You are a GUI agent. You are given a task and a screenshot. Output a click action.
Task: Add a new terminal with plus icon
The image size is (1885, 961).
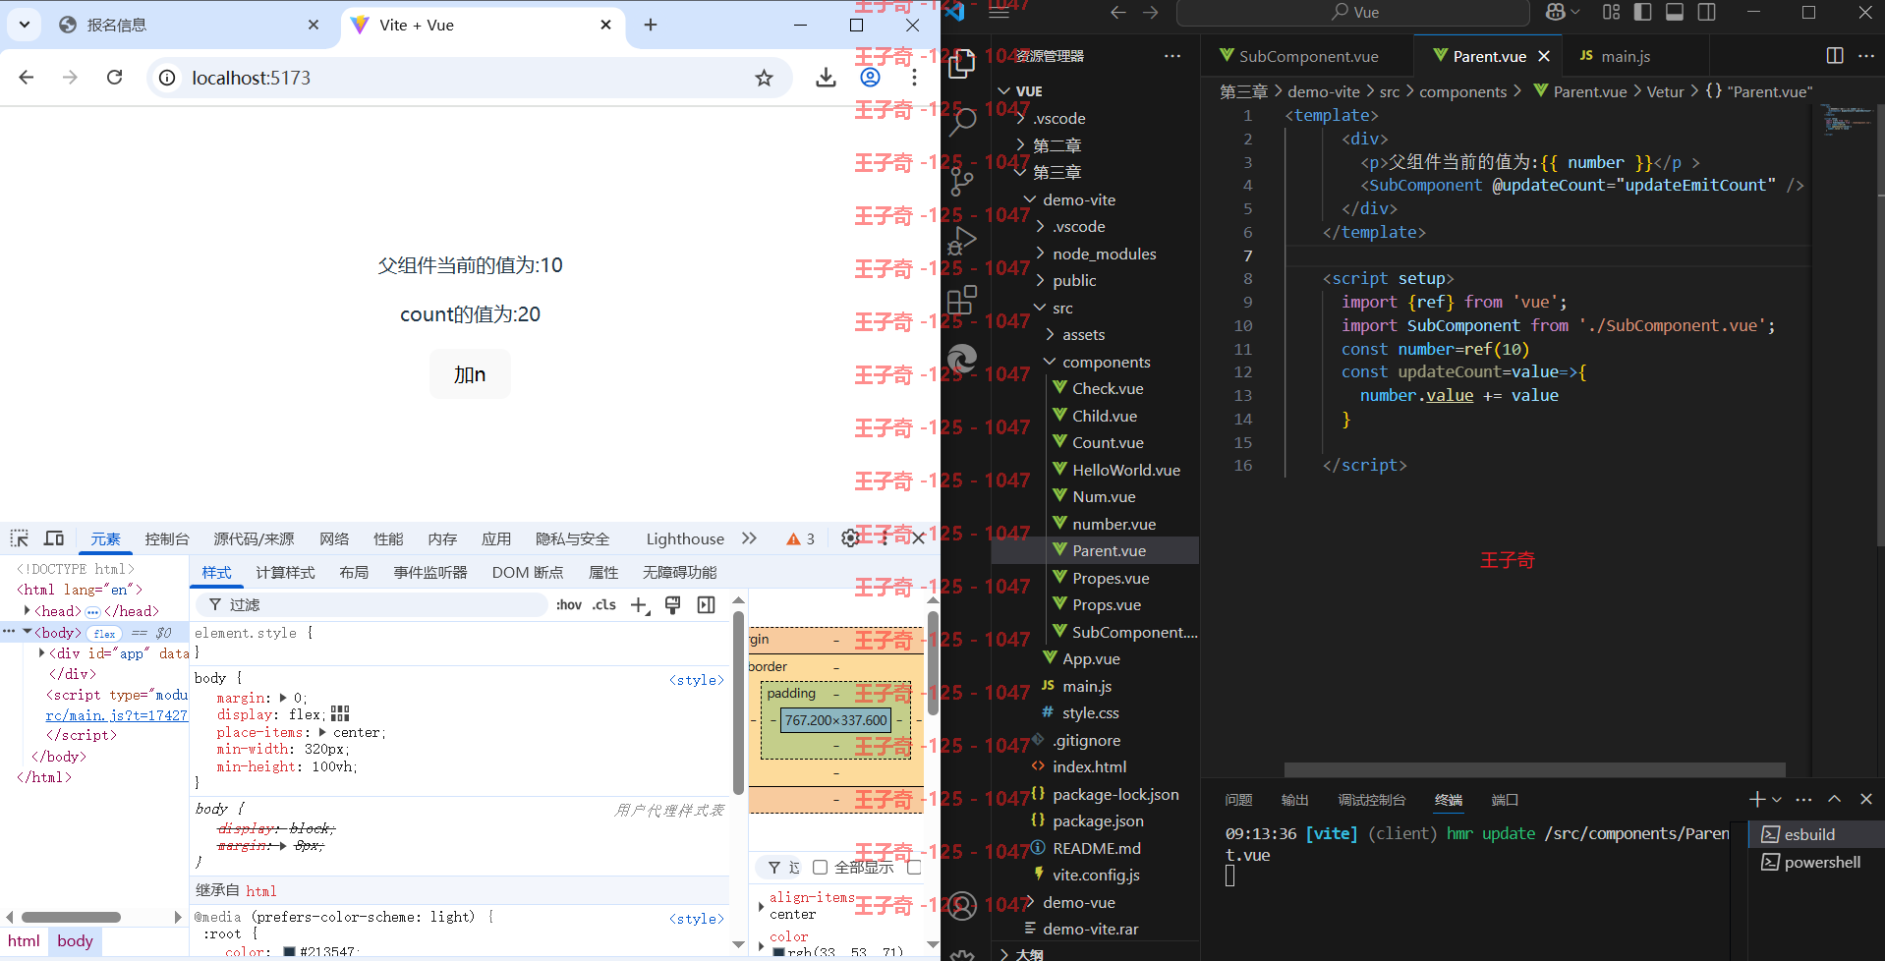tap(1757, 800)
